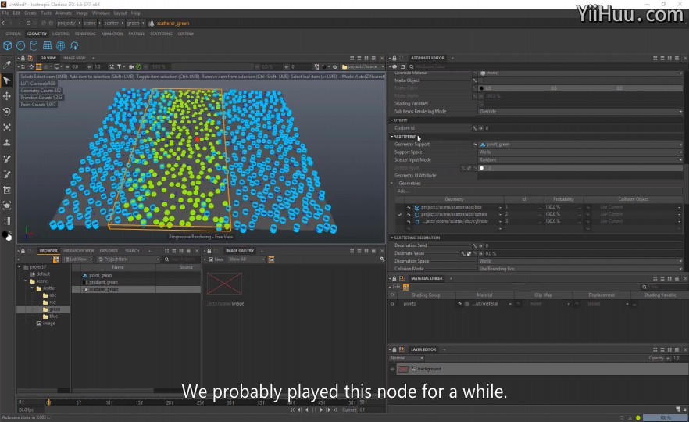
Task: Toggle Matte Object checkbox
Action: pos(480,80)
